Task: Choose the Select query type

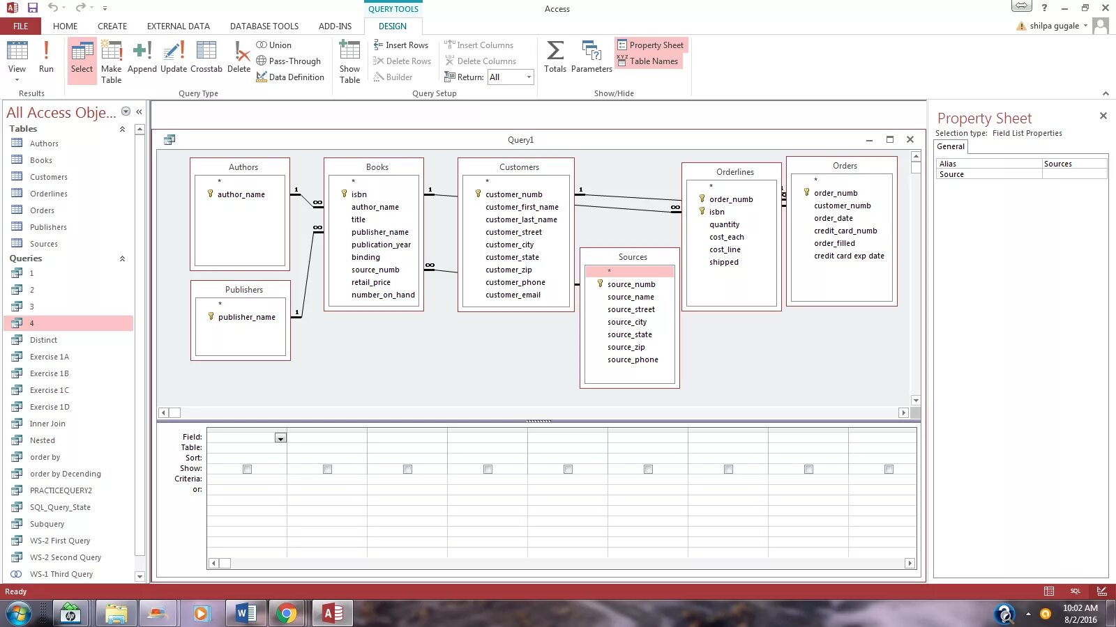Action: tap(82, 61)
